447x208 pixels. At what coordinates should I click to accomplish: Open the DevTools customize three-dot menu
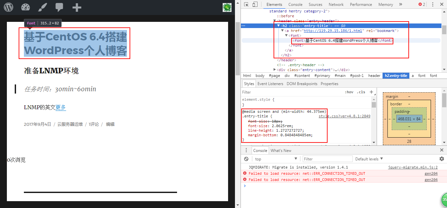433,5
